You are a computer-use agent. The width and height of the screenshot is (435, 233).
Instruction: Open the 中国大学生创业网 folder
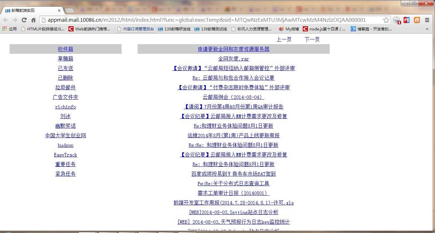coord(66,135)
